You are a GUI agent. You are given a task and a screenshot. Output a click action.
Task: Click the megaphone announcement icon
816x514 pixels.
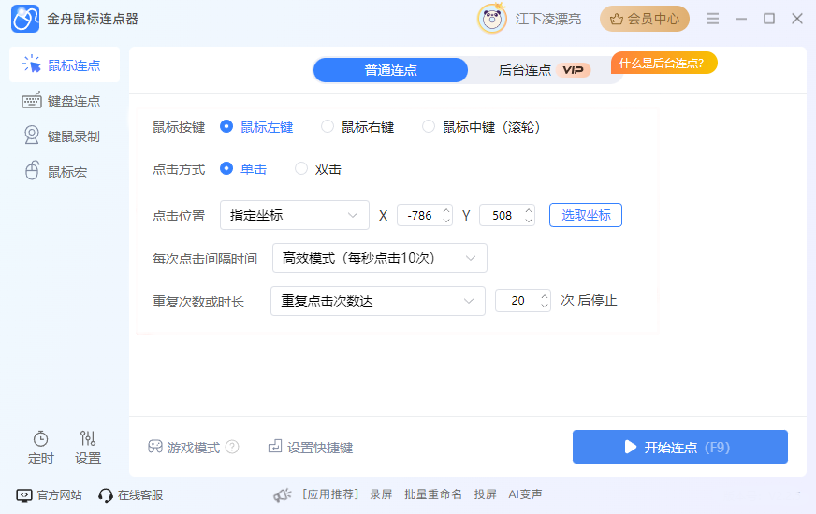click(283, 494)
